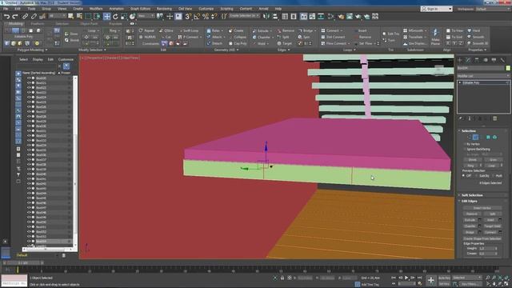Open the Sign In dropdown

436,9
